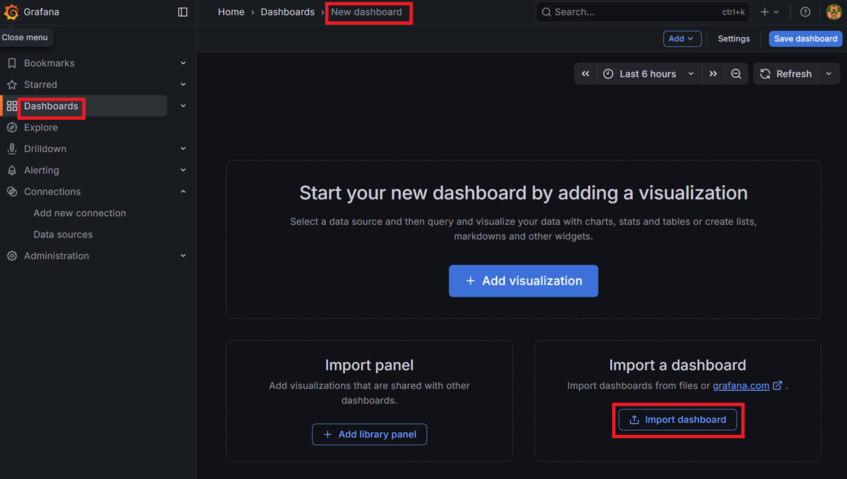Shift time range forwards with double-right arrows
Screen dimensions: 847x479
(x=713, y=74)
